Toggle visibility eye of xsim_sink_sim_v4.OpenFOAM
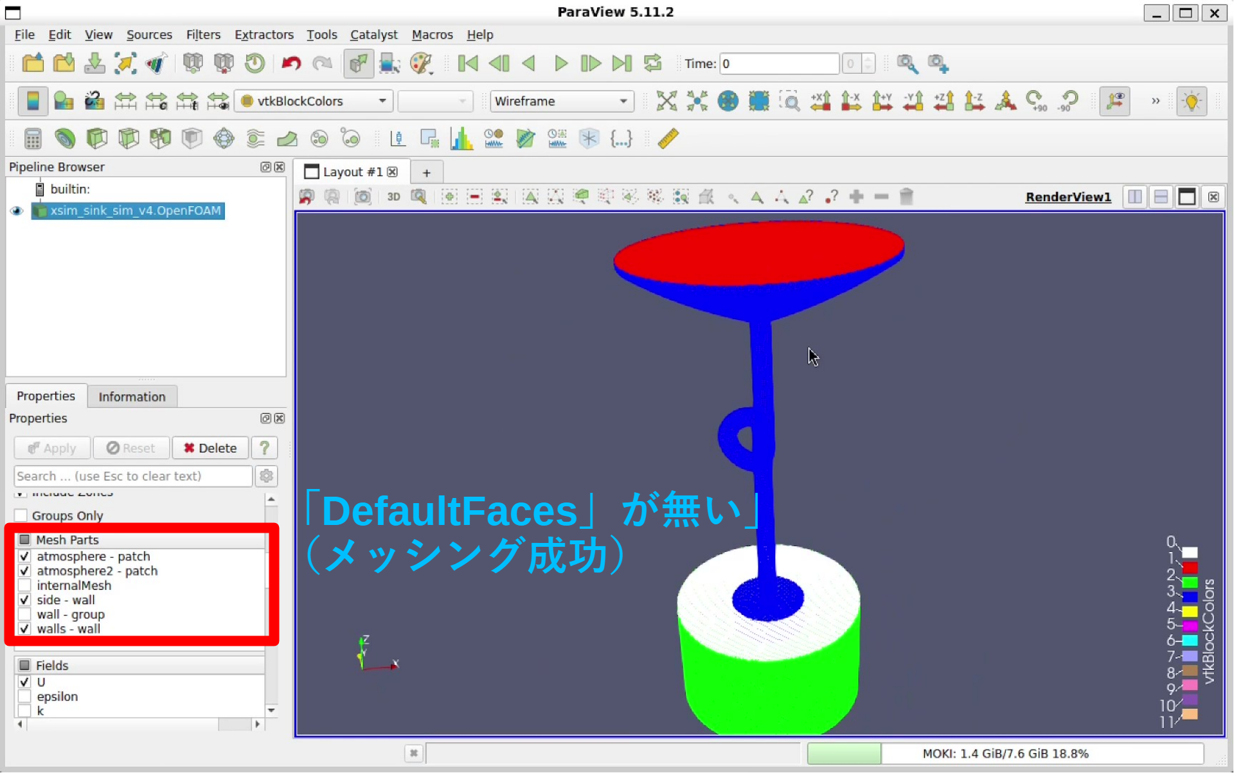Screen dimensions: 1234x773 (17, 211)
